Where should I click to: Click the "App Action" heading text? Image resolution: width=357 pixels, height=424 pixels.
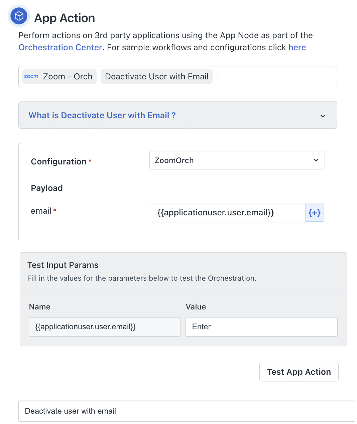tap(65, 18)
